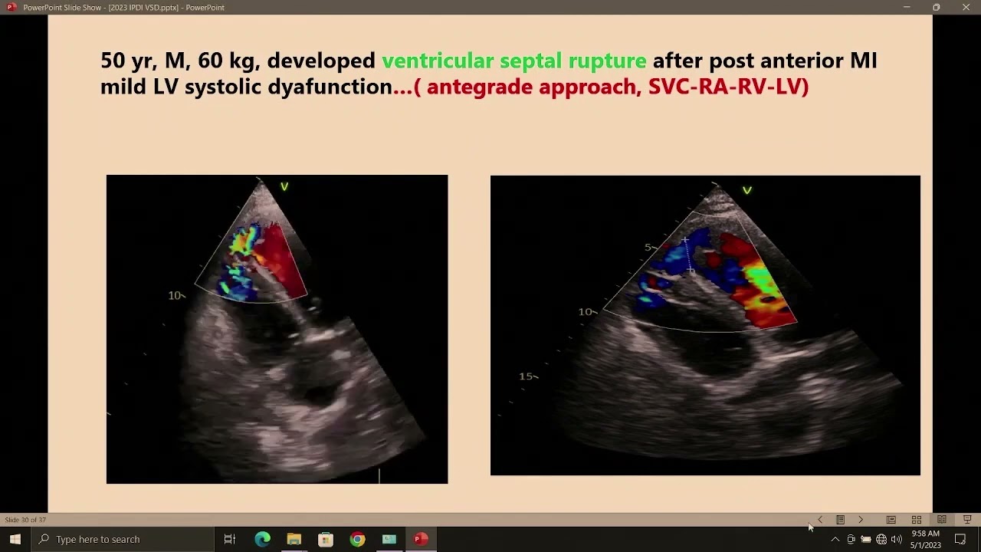Image resolution: width=981 pixels, height=552 pixels.
Task: Go to the previous slide arrow
Action: (x=820, y=520)
